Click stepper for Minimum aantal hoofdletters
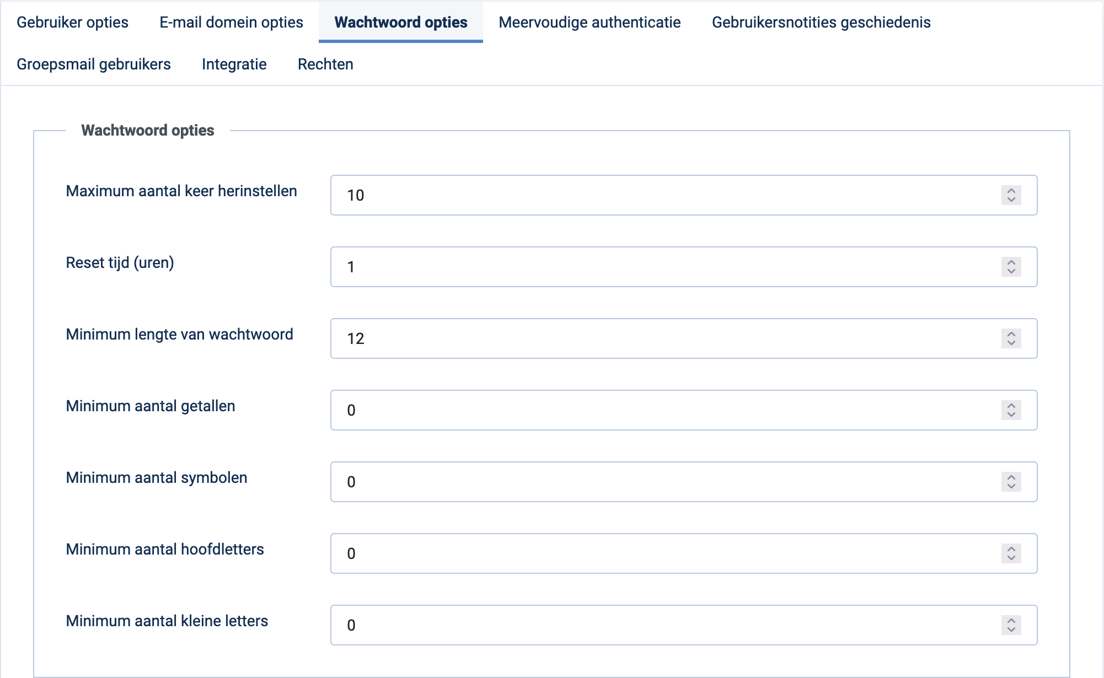 pyautogui.click(x=1011, y=553)
